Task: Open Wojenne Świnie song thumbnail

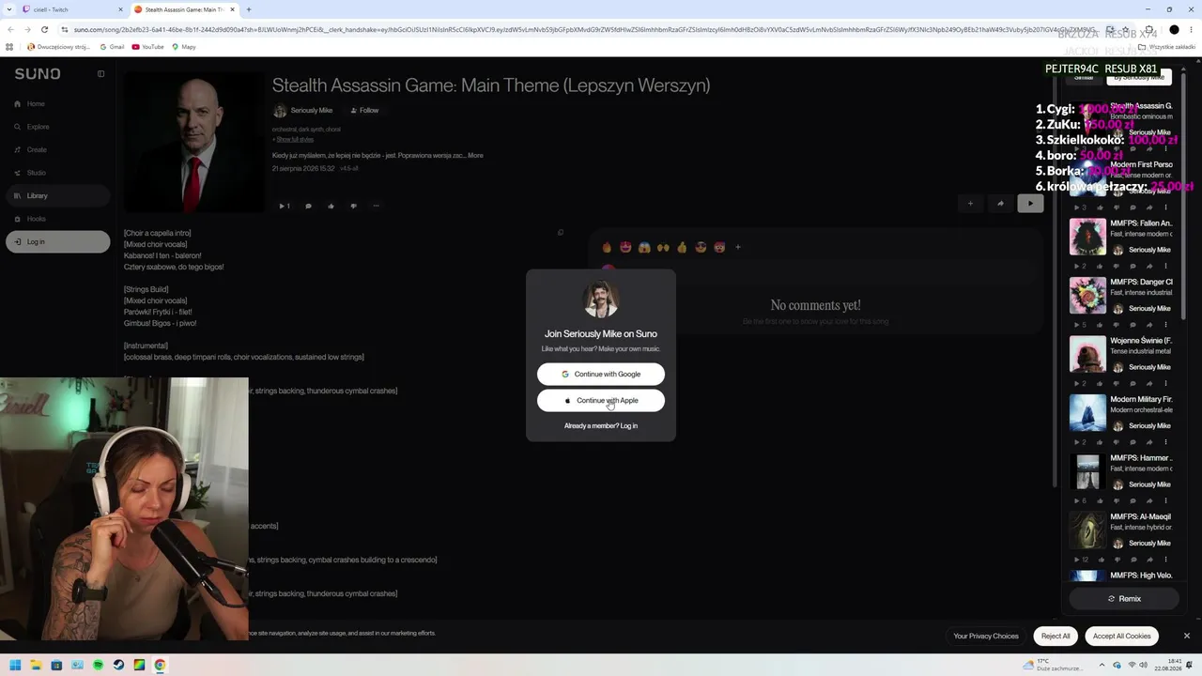Action: click(1087, 354)
